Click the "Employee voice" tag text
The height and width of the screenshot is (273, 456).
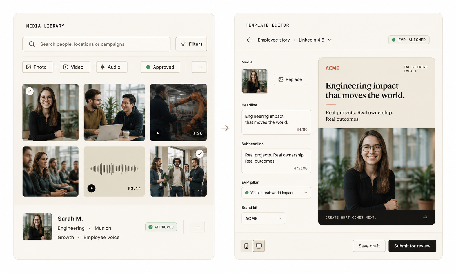(x=102, y=237)
